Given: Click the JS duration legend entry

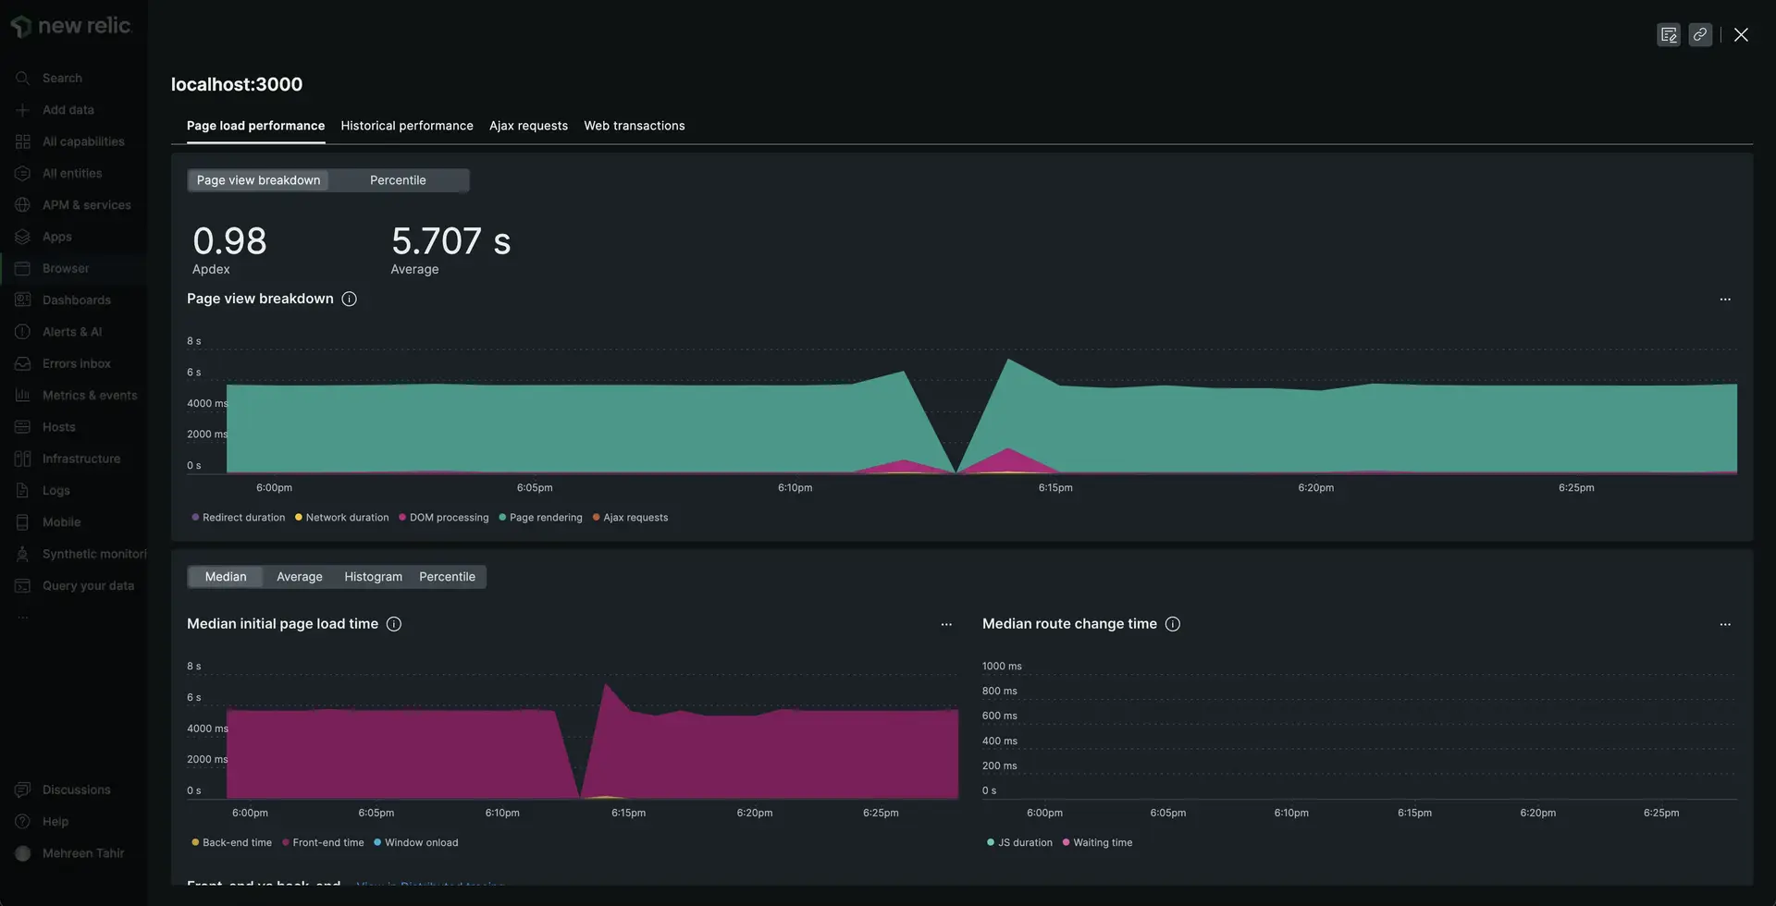Looking at the screenshot, I should [x=1019, y=843].
